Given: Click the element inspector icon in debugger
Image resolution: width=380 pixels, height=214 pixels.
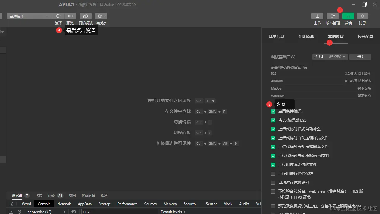Looking at the screenshot, I should [x=11, y=204].
